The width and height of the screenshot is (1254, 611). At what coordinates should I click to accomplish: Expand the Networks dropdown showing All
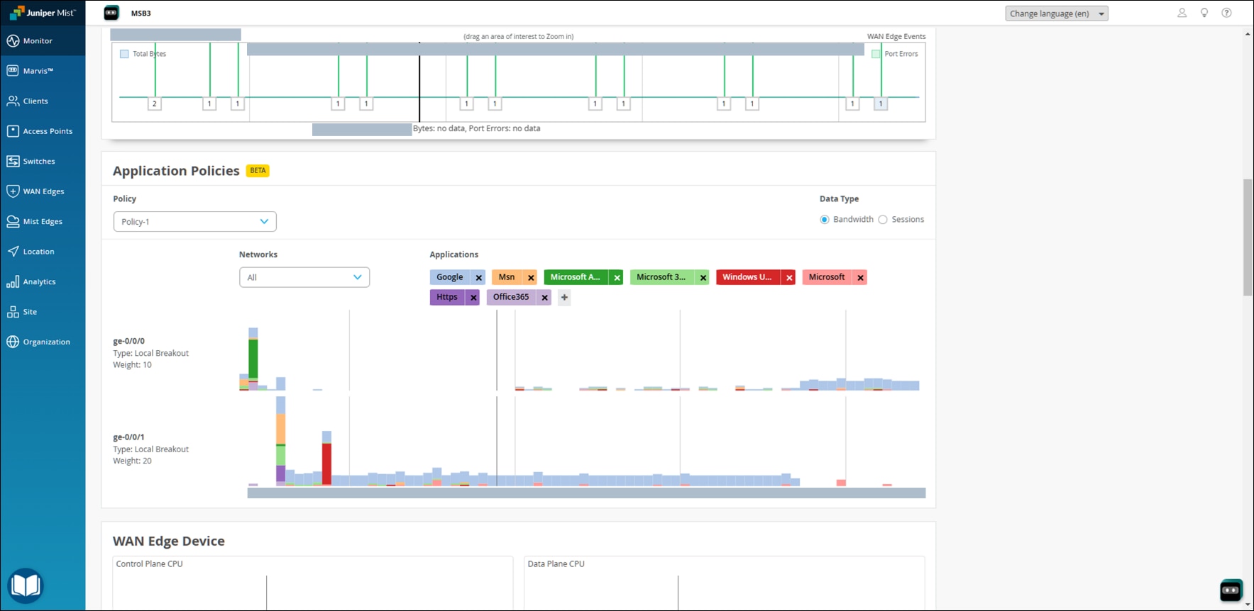click(304, 277)
